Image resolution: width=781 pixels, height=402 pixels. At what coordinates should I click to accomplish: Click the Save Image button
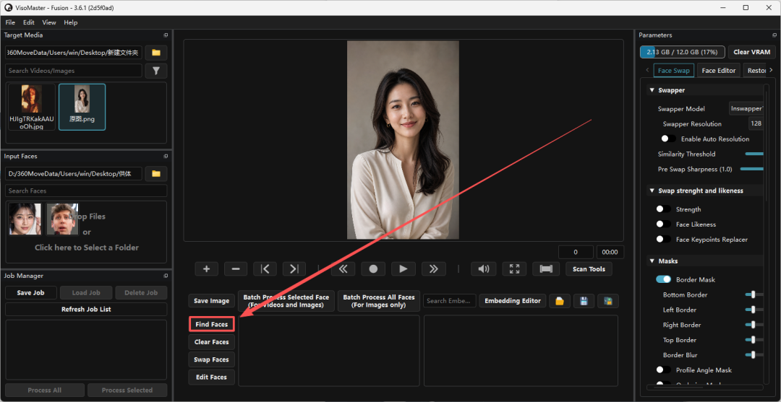pyautogui.click(x=212, y=301)
